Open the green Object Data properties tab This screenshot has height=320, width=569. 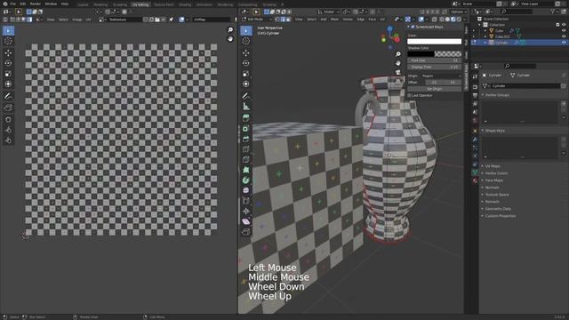coord(475,172)
